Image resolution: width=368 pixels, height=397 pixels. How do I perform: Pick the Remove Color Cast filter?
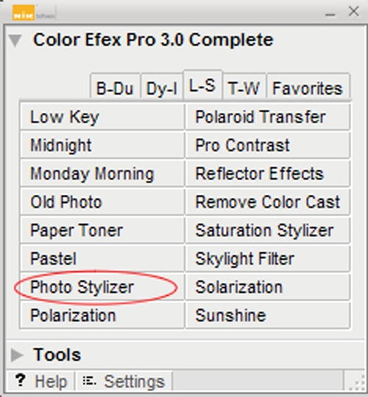pyautogui.click(x=268, y=202)
